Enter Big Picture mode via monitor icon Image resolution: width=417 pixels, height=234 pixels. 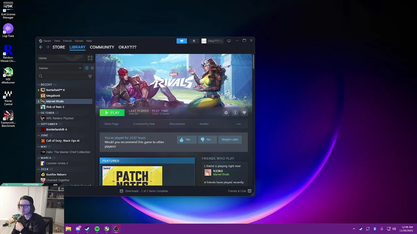(229, 41)
